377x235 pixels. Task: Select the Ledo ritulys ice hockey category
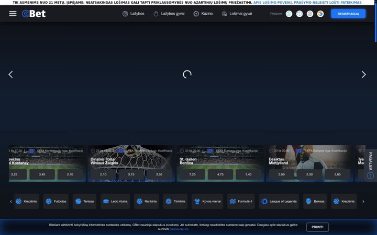tap(115, 202)
